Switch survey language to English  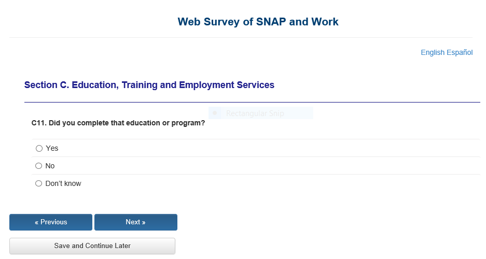point(432,52)
